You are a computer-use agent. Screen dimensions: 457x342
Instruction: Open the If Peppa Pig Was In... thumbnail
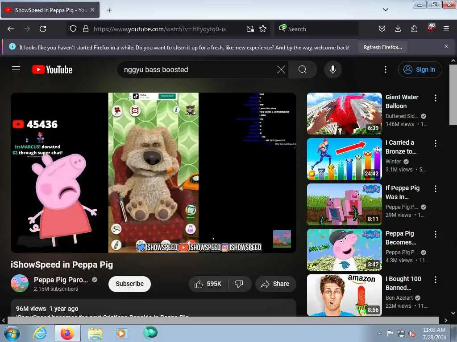point(344,204)
